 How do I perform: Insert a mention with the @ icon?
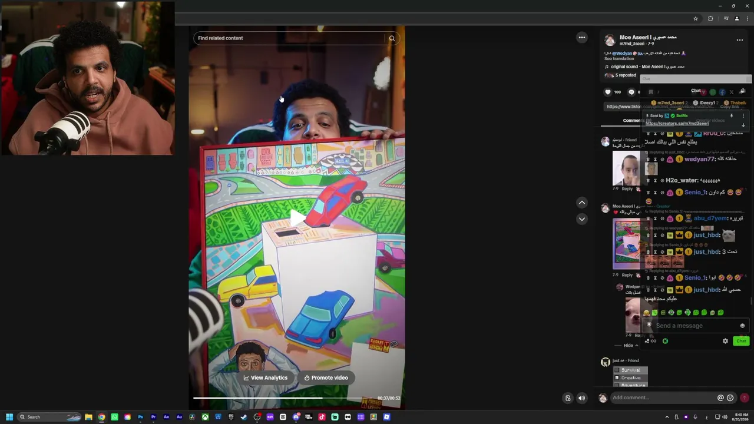click(x=720, y=398)
